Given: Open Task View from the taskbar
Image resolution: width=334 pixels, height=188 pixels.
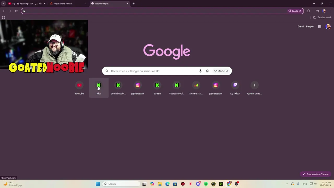Looking at the screenshot, I should (144, 184).
